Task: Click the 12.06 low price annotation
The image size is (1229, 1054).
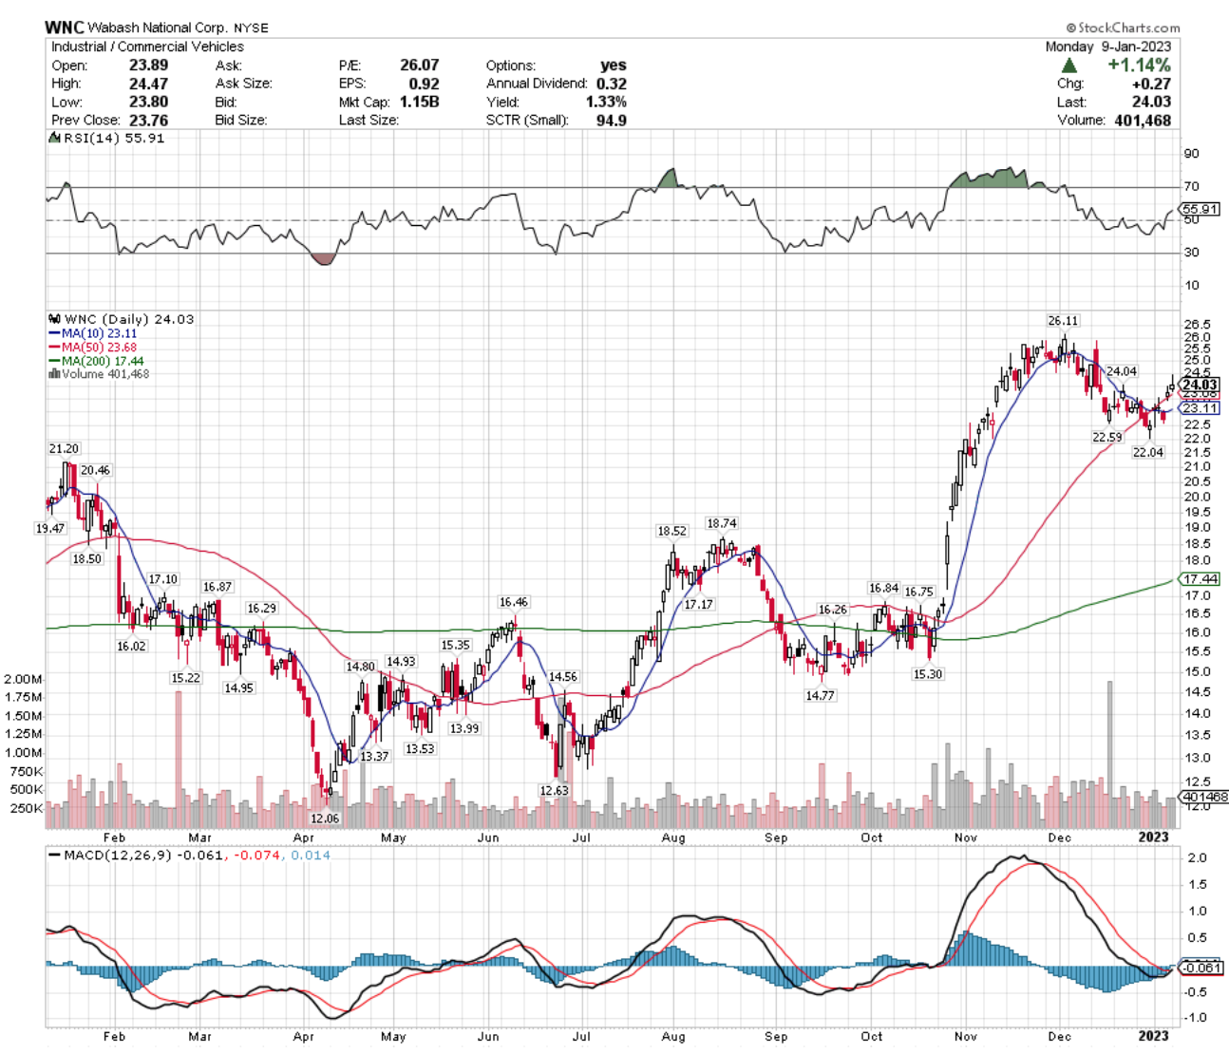Action: [325, 819]
